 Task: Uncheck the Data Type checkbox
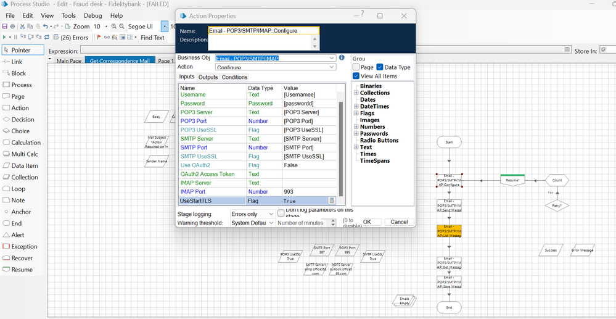(x=380, y=67)
